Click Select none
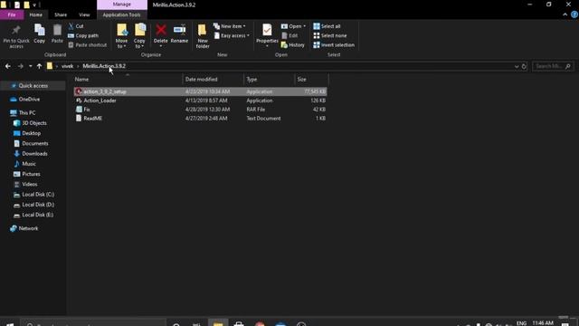 [329, 35]
